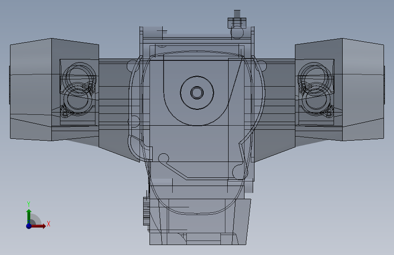Image resolution: width=394 pixels, height=255 pixels.
Task: Select the small concentric circular hub at the model center
Action: coord(197,93)
